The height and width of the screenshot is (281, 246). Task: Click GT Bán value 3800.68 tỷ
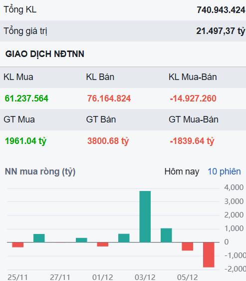pos(108,141)
